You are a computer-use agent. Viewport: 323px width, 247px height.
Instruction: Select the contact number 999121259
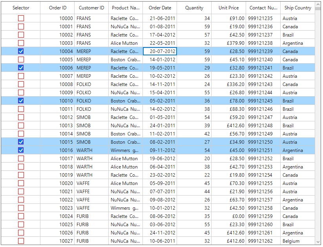[x=263, y=216]
